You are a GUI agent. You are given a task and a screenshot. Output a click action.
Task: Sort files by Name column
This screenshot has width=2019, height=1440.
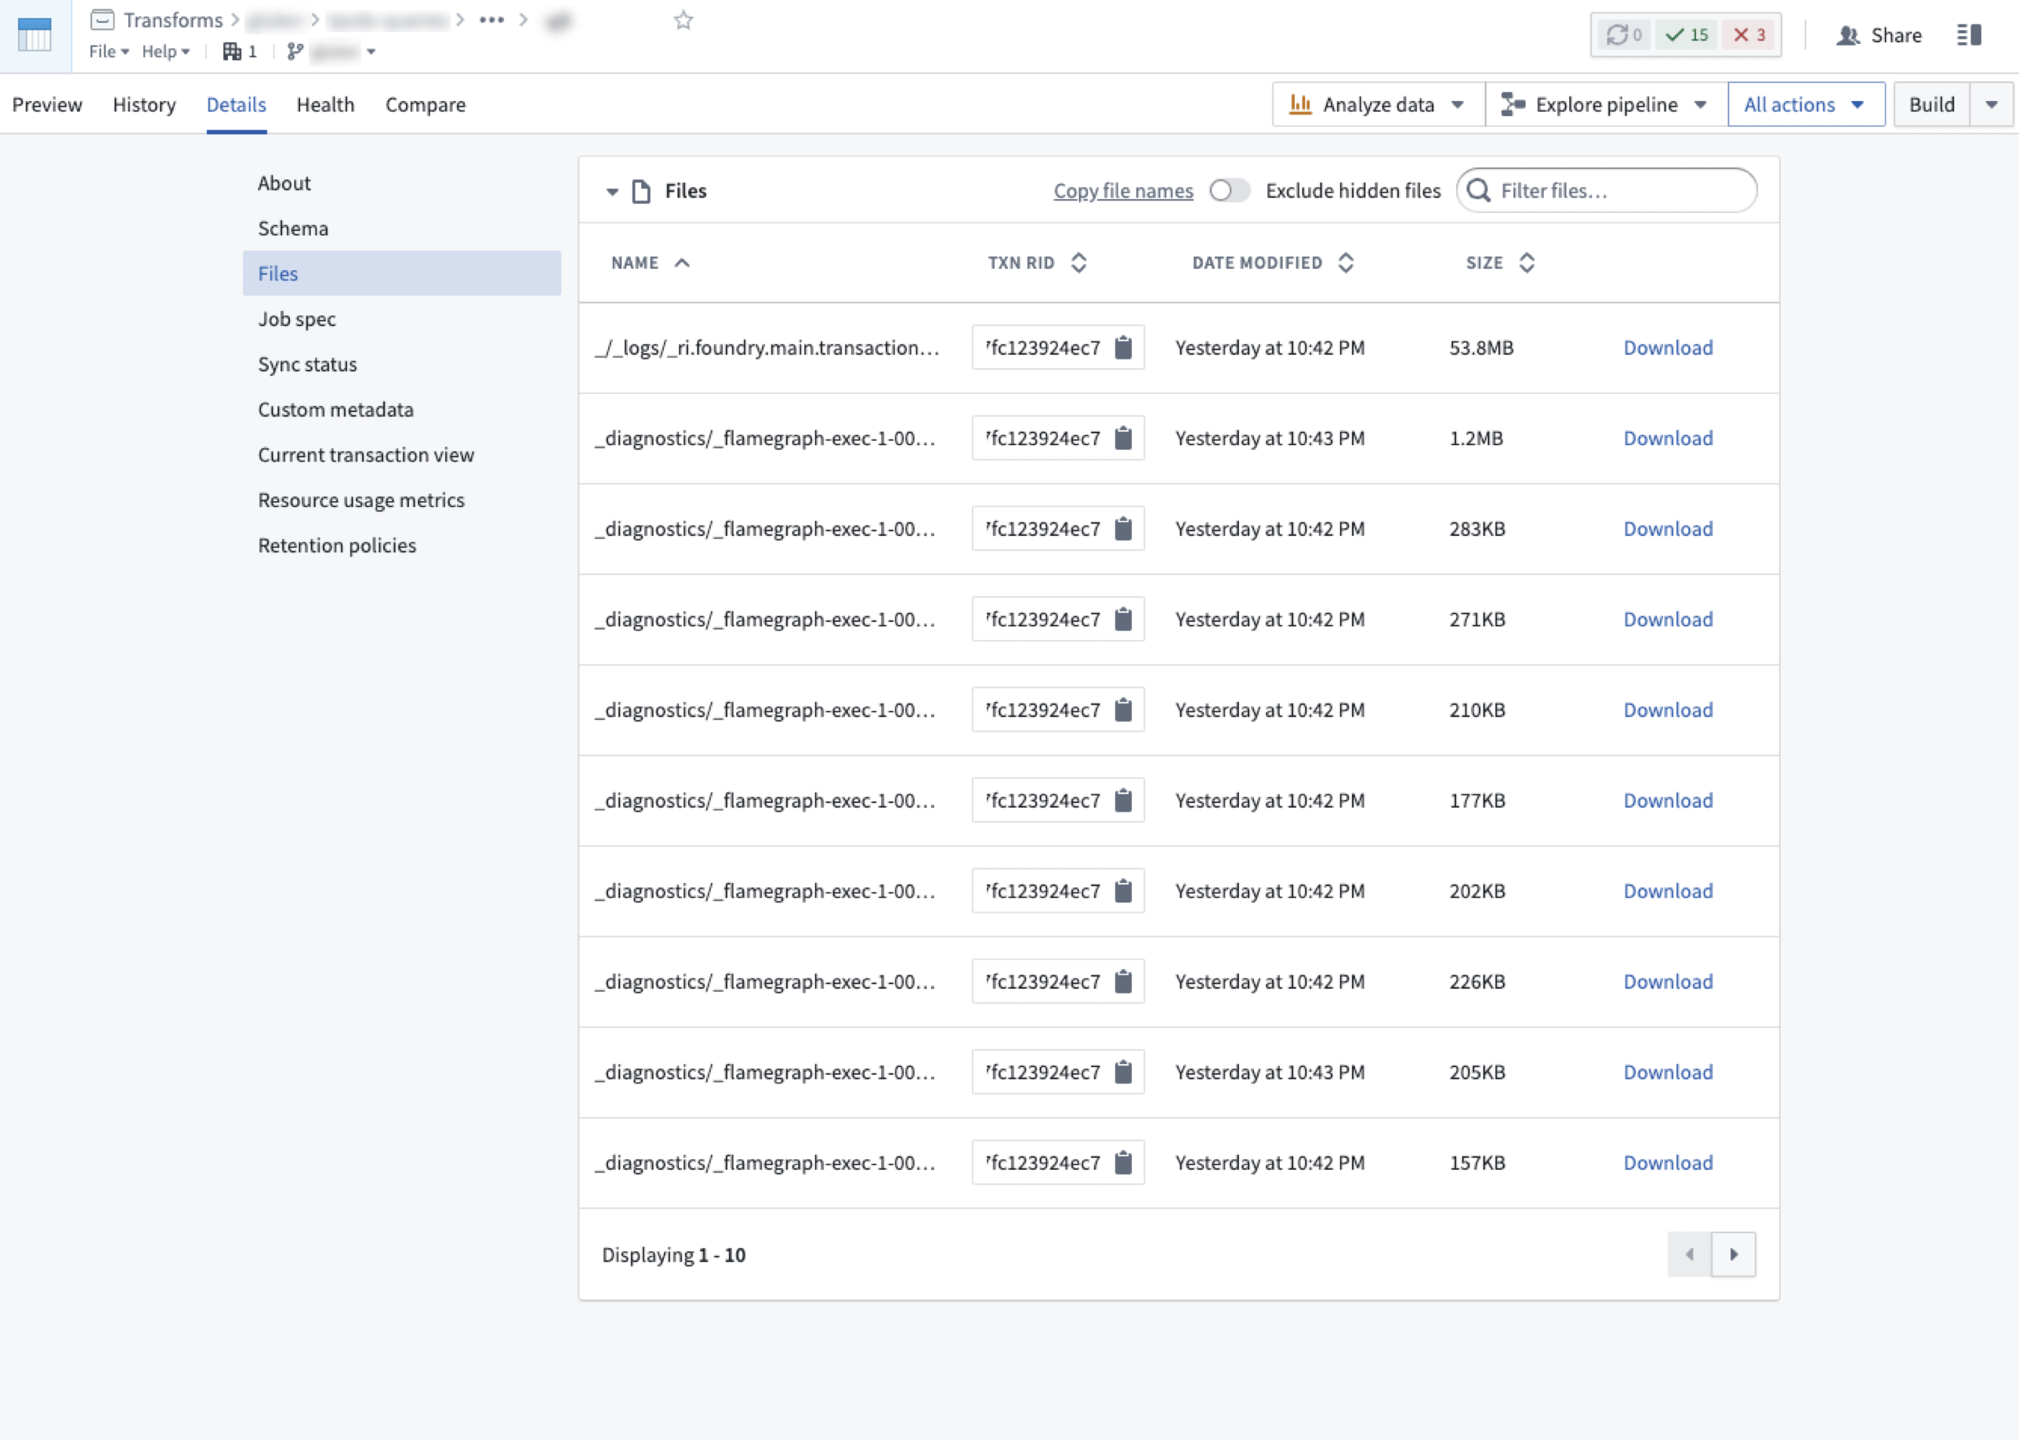(649, 262)
